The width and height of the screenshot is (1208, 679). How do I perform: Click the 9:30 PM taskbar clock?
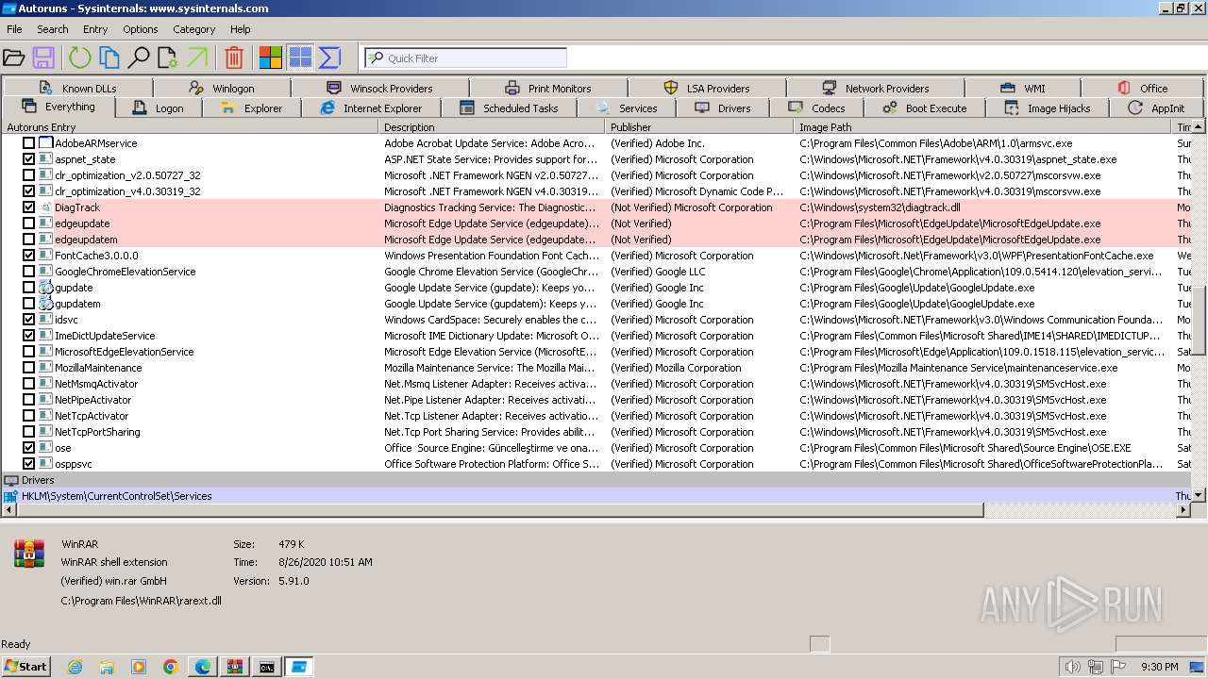(x=1160, y=667)
